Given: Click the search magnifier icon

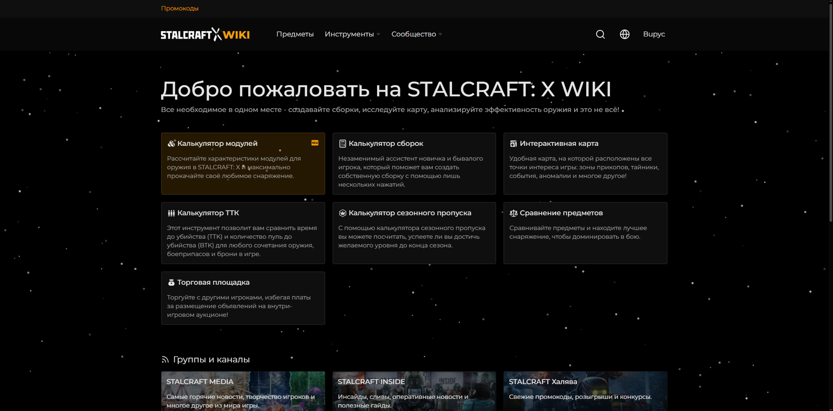Looking at the screenshot, I should tap(600, 34).
